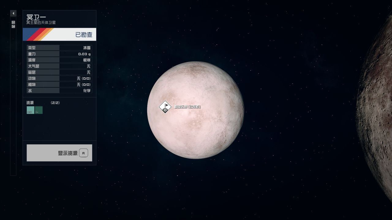Click the (2/2) resources count

tap(55, 103)
